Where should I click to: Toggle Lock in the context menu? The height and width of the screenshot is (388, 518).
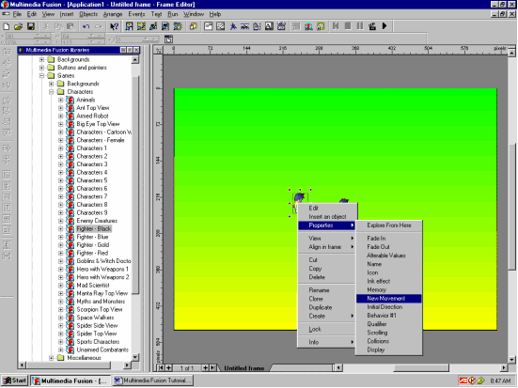coord(327,329)
